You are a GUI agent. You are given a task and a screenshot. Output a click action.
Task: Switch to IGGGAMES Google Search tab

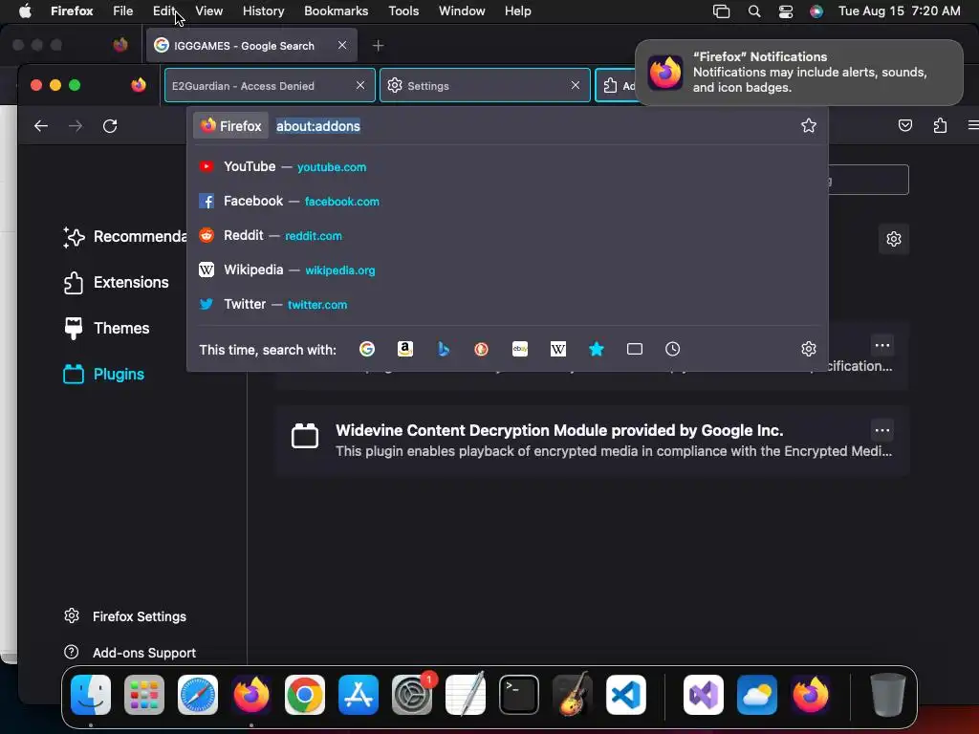[x=251, y=46]
